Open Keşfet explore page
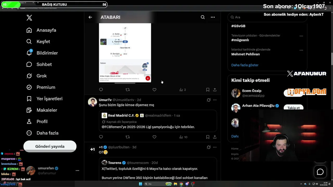The height and width of the screenshot is (187, 333). click(x=38, y=42)
